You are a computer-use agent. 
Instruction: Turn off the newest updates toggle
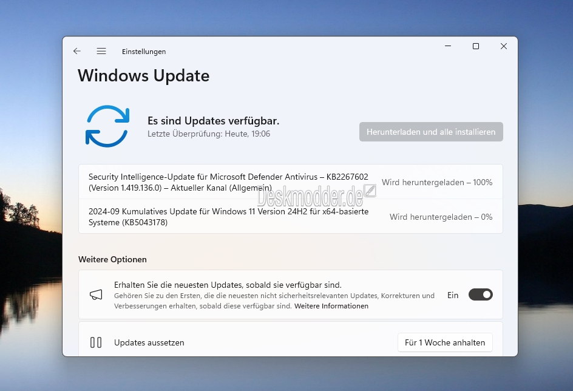tap(481, 294)
